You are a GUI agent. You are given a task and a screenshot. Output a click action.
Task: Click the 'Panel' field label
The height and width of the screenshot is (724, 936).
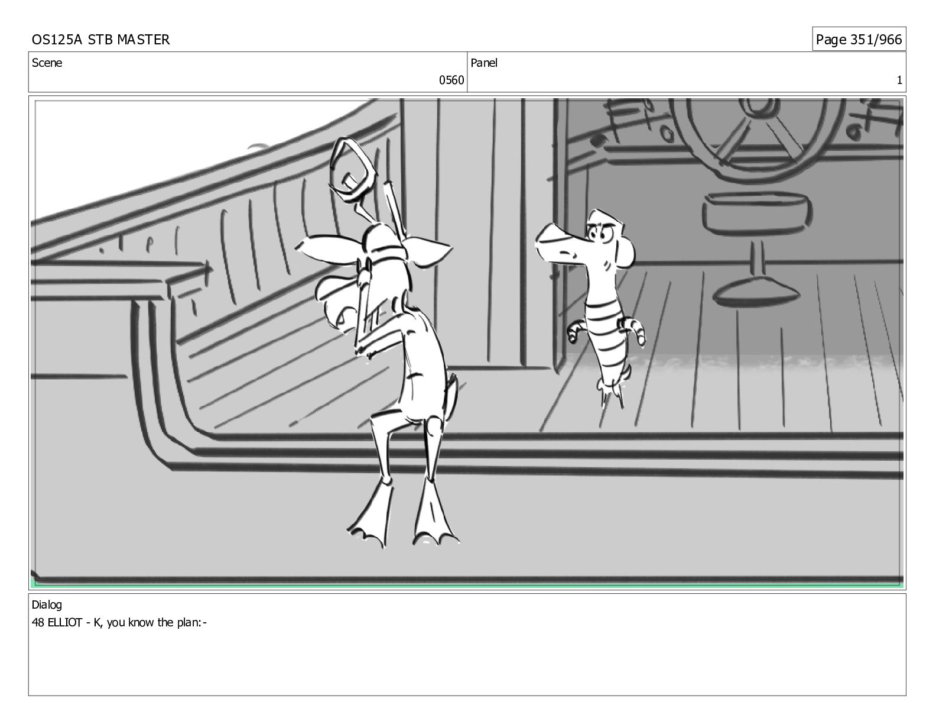point(484,63)
